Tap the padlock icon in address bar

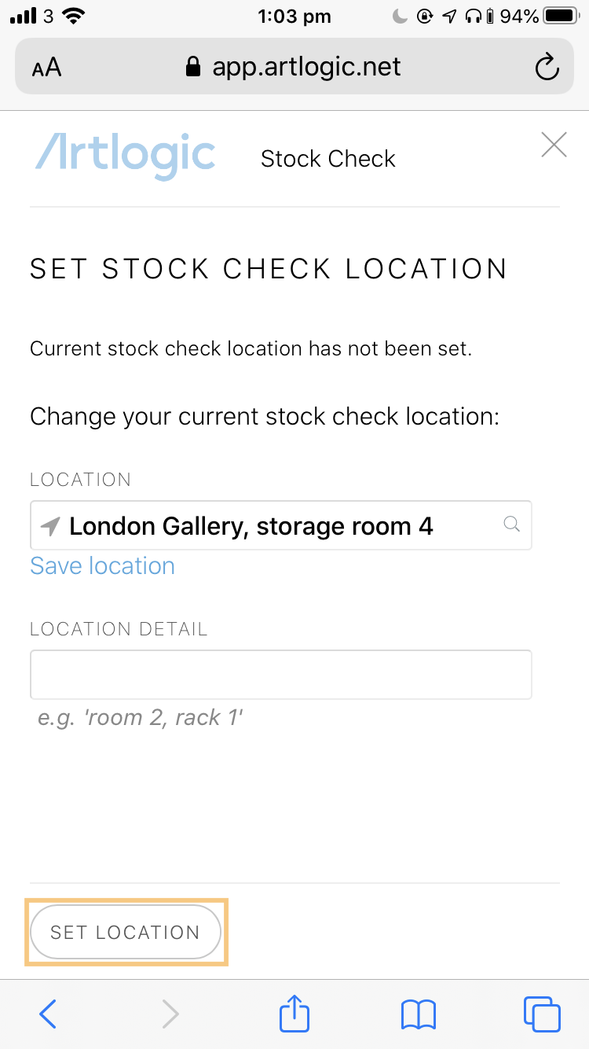click(x=192, y=67)
